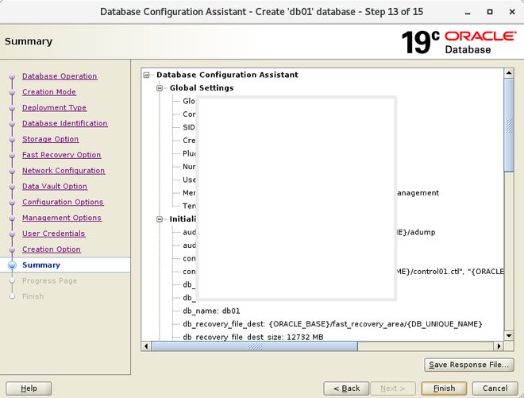The image size is (524, 398).
Task: Collapse the Global Settings tree node
Action: click(160, 88)
